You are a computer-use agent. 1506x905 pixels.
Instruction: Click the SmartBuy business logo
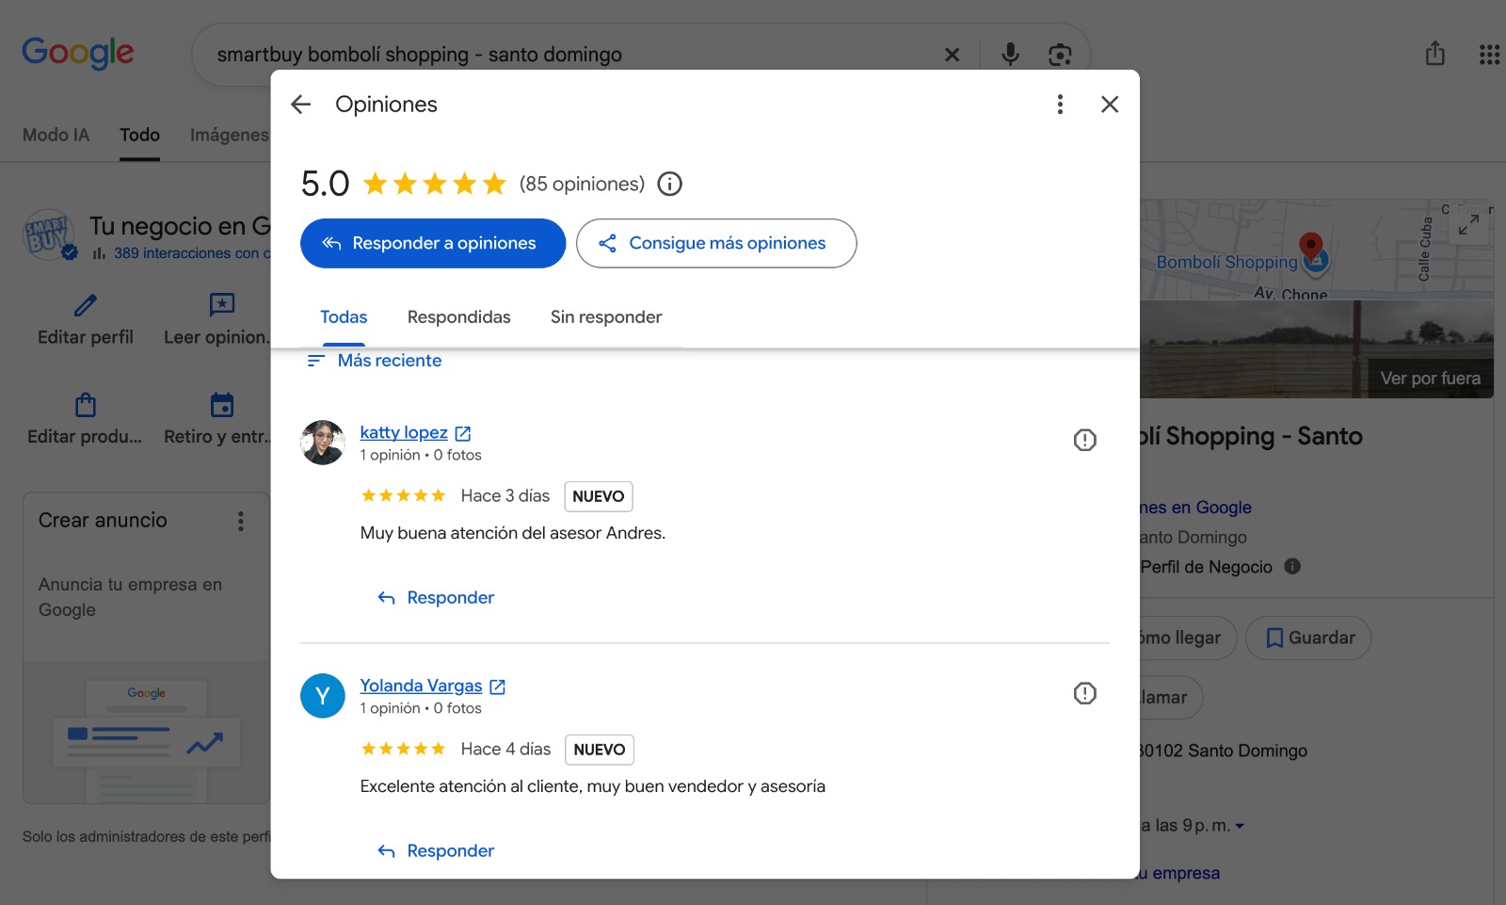click(49, 234)
